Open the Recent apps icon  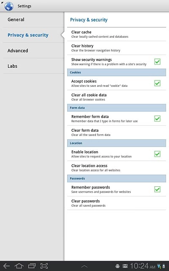[x=32, y=266]
